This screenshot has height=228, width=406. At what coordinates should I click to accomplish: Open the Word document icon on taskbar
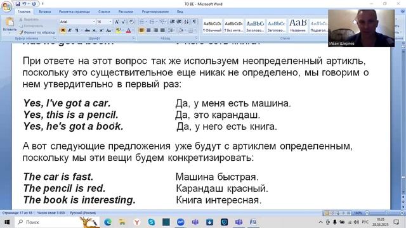tap(253, 222)
